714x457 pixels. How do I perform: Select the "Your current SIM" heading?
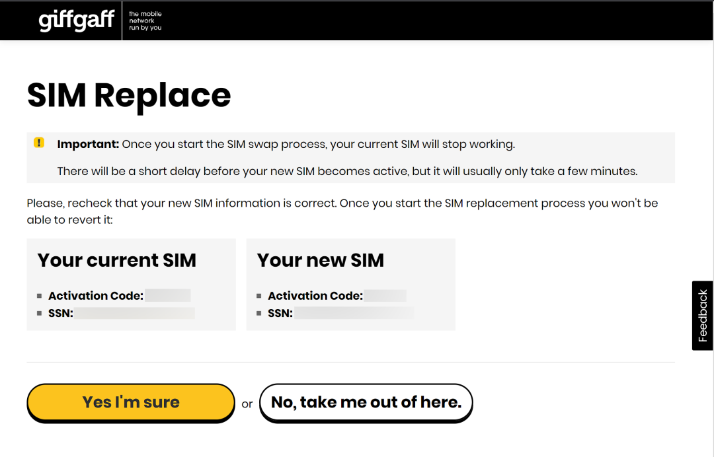117,260
